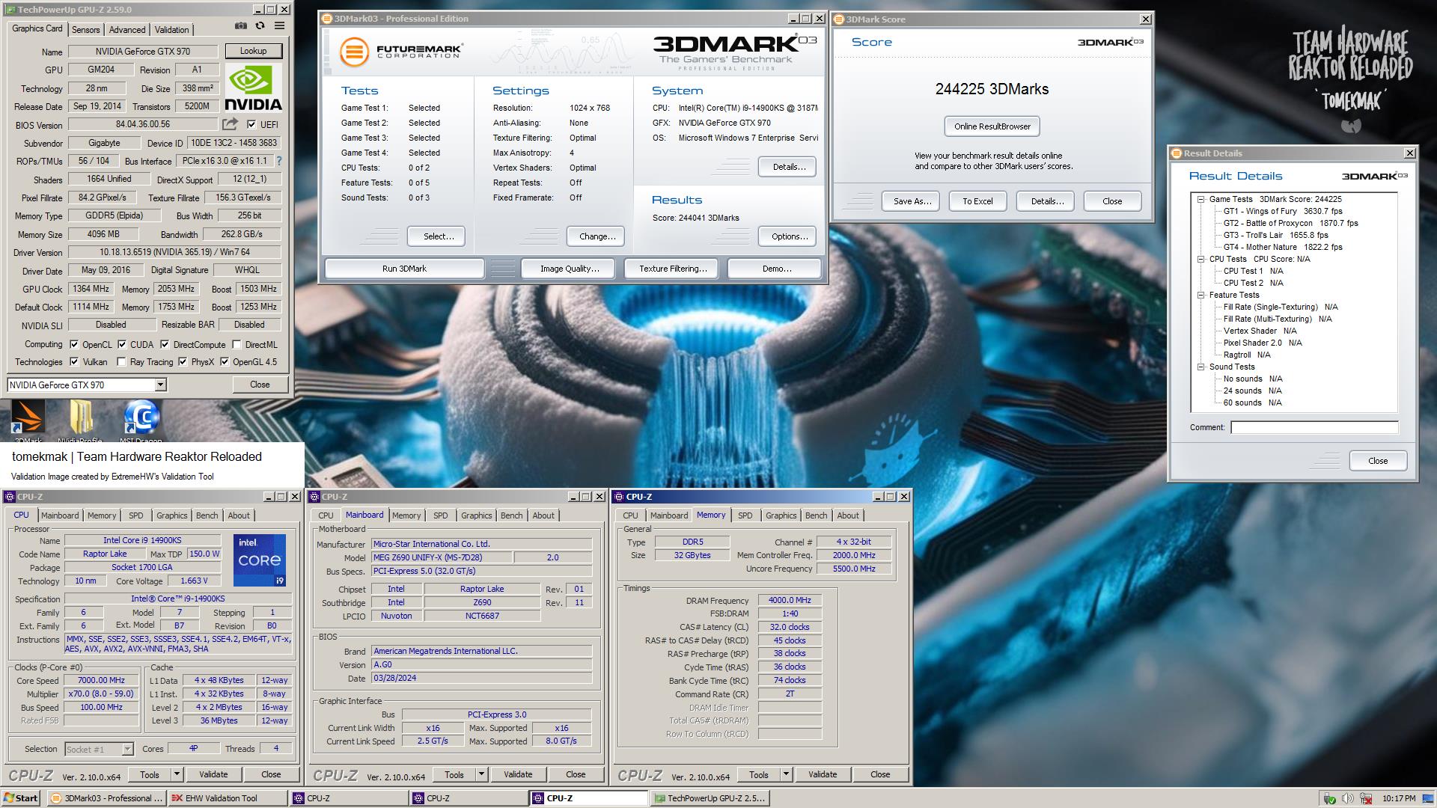
Task: Collapse the Feature Tests tree node
Action: tap(1200, 295)
